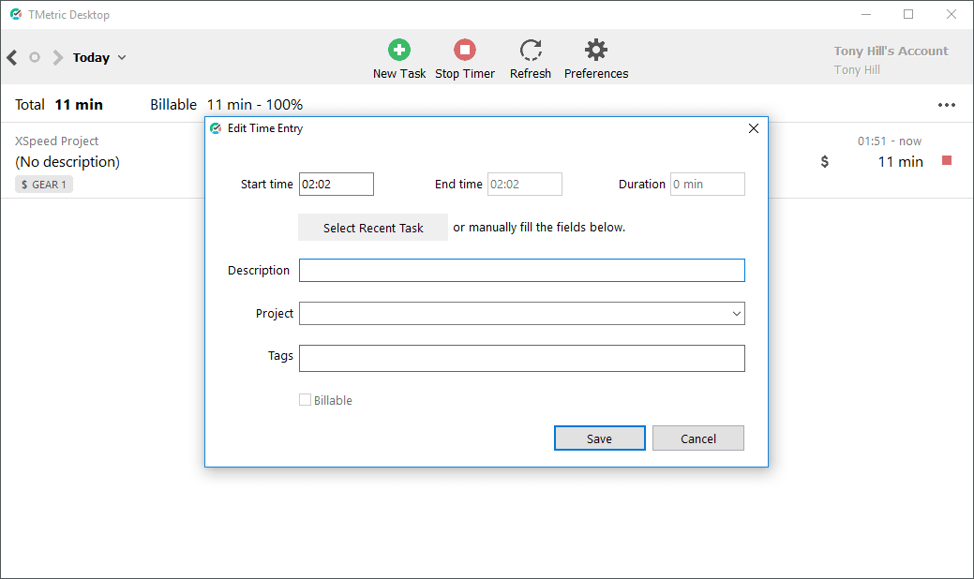Close the Edit Time Entry dialog
The width and height of the screenshot is (974, 579).
point(754,128)
